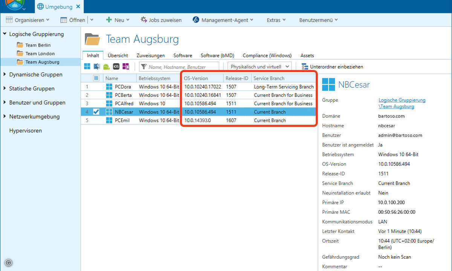The width and height of the screenshot is (452, 271).
Task: Click Long-Term Servicing Branch cell
Action: pos(284,87)
